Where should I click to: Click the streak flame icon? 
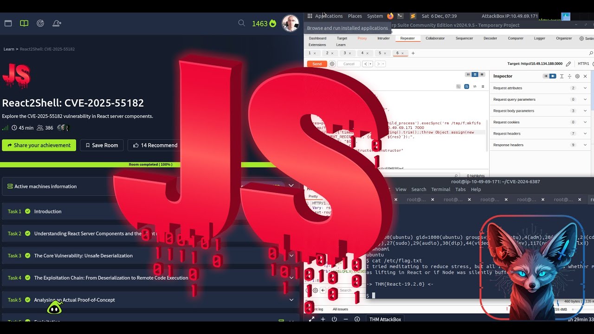click(x=273, y=23)
